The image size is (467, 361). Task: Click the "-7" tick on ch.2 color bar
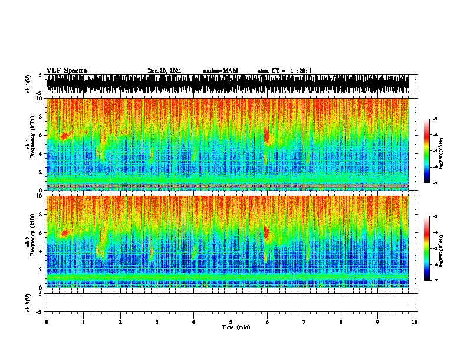coord(435,280)
